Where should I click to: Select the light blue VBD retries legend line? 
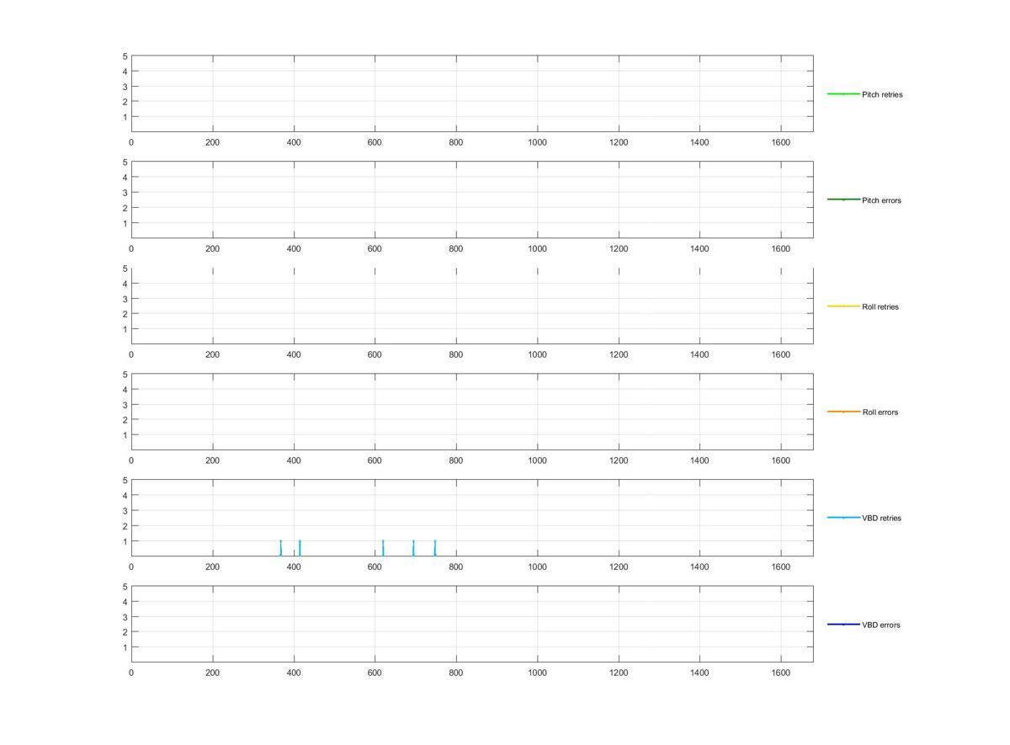pyautogui.click(x=843, y=518)
